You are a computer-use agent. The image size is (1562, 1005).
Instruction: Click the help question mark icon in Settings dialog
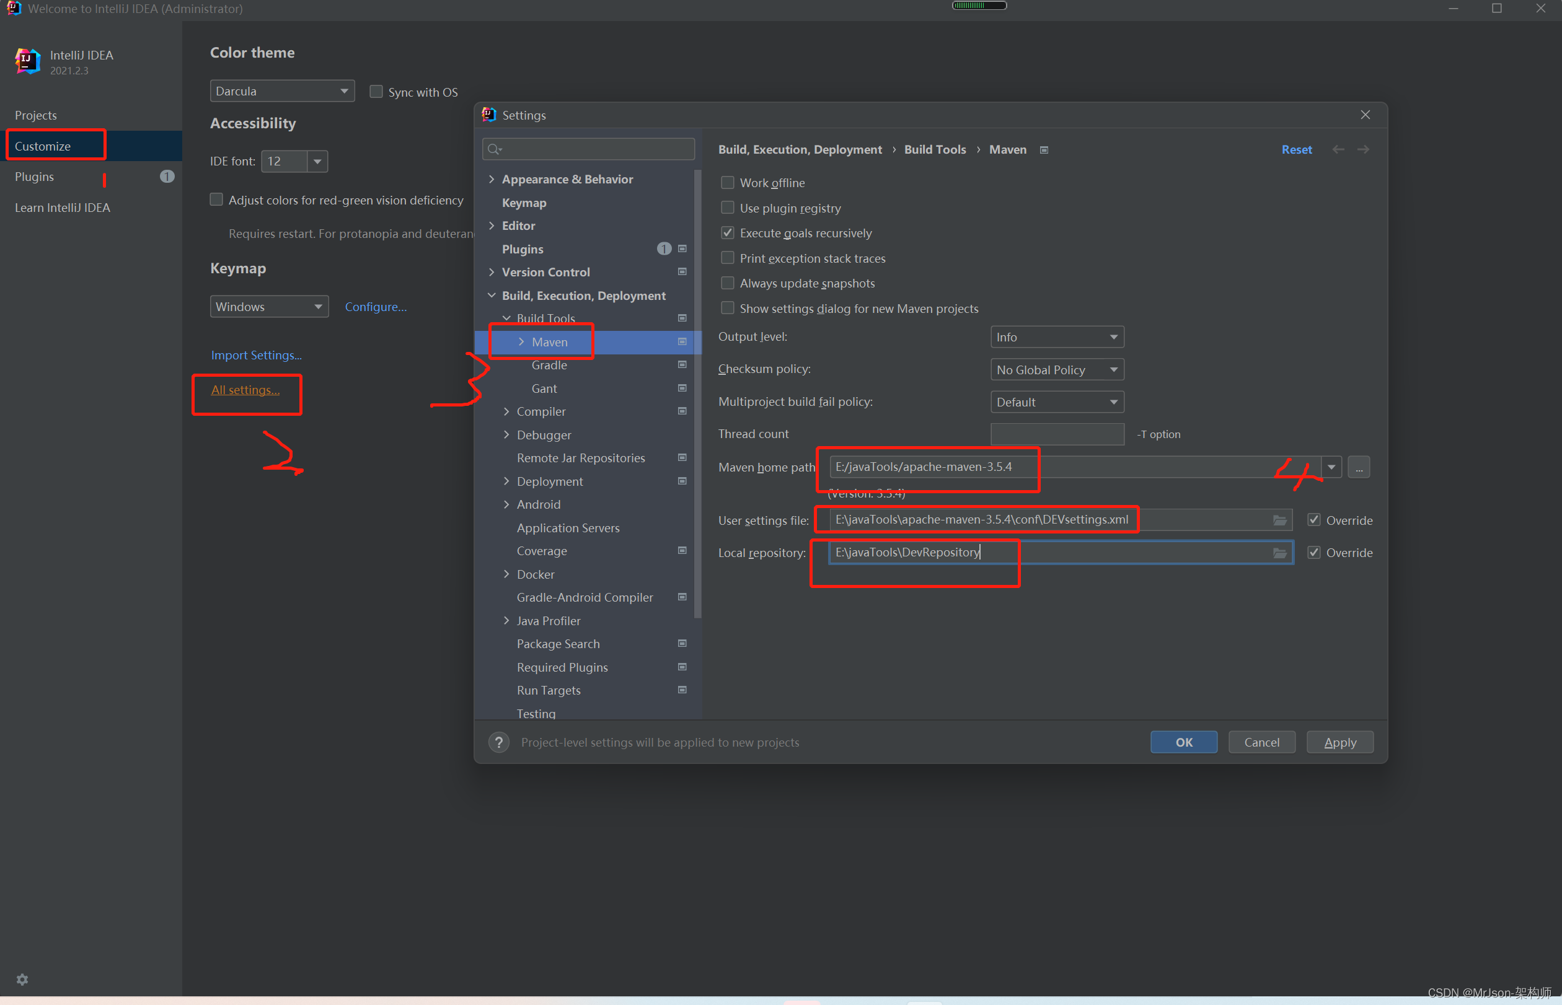click(499, 742)
